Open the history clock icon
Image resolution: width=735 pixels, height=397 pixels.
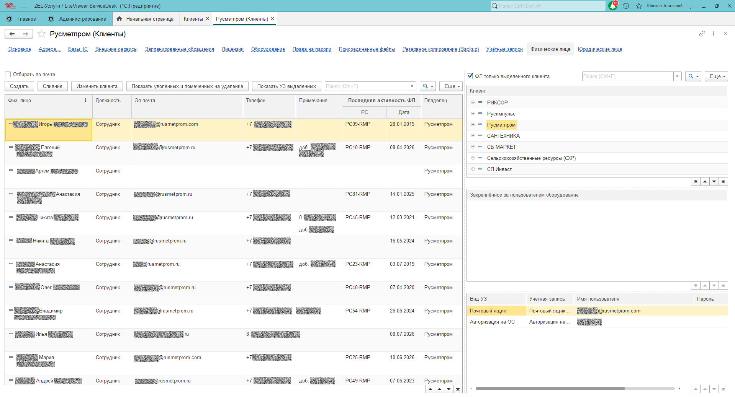(x=626, y=6)
